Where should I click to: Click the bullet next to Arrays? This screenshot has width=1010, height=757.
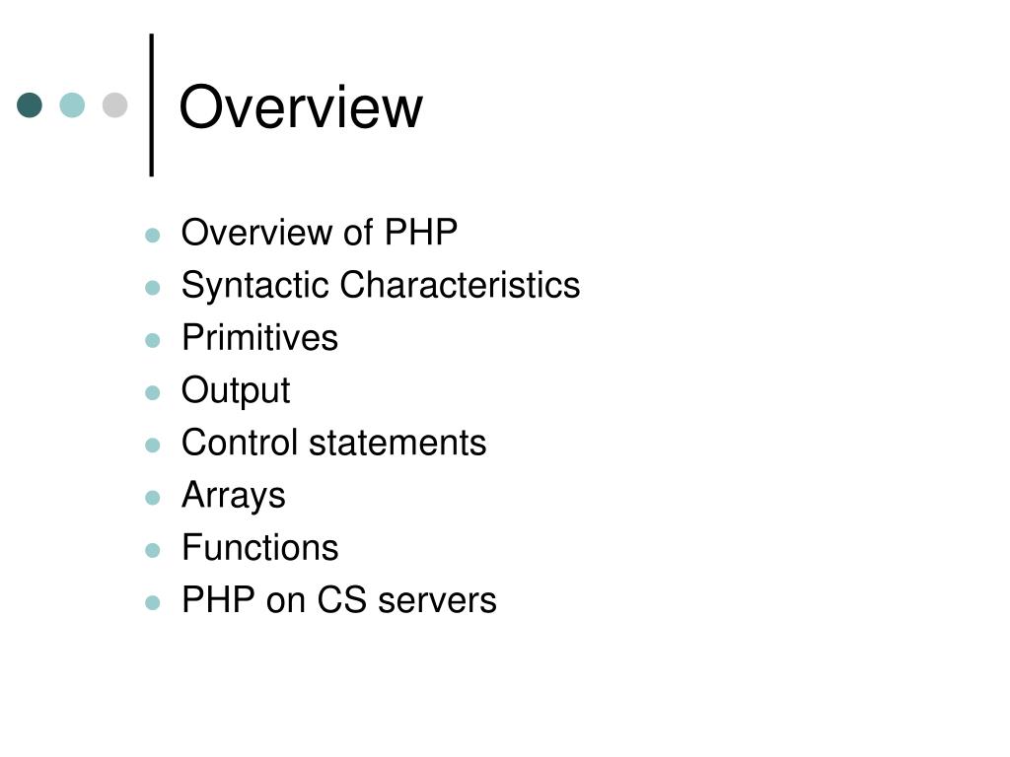click(x=153, y=498)
